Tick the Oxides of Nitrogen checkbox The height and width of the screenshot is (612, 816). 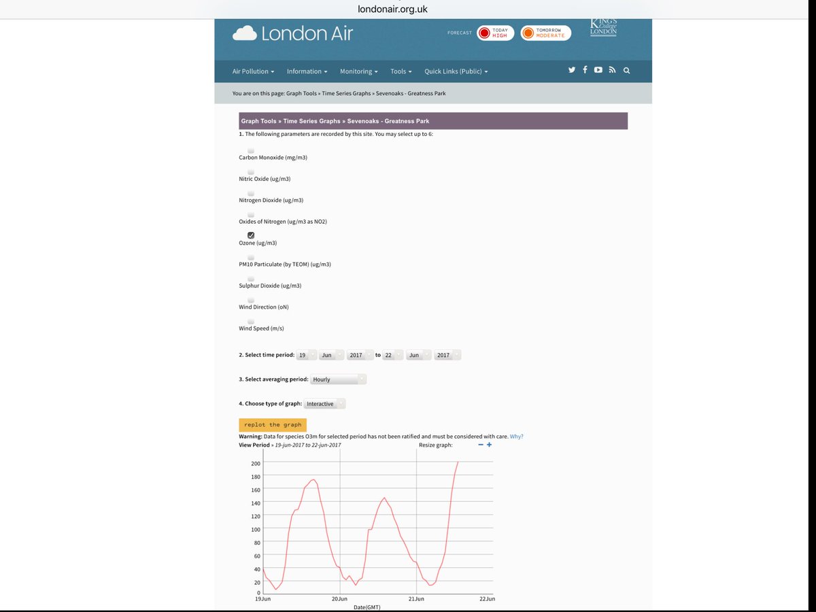[251, 215]
